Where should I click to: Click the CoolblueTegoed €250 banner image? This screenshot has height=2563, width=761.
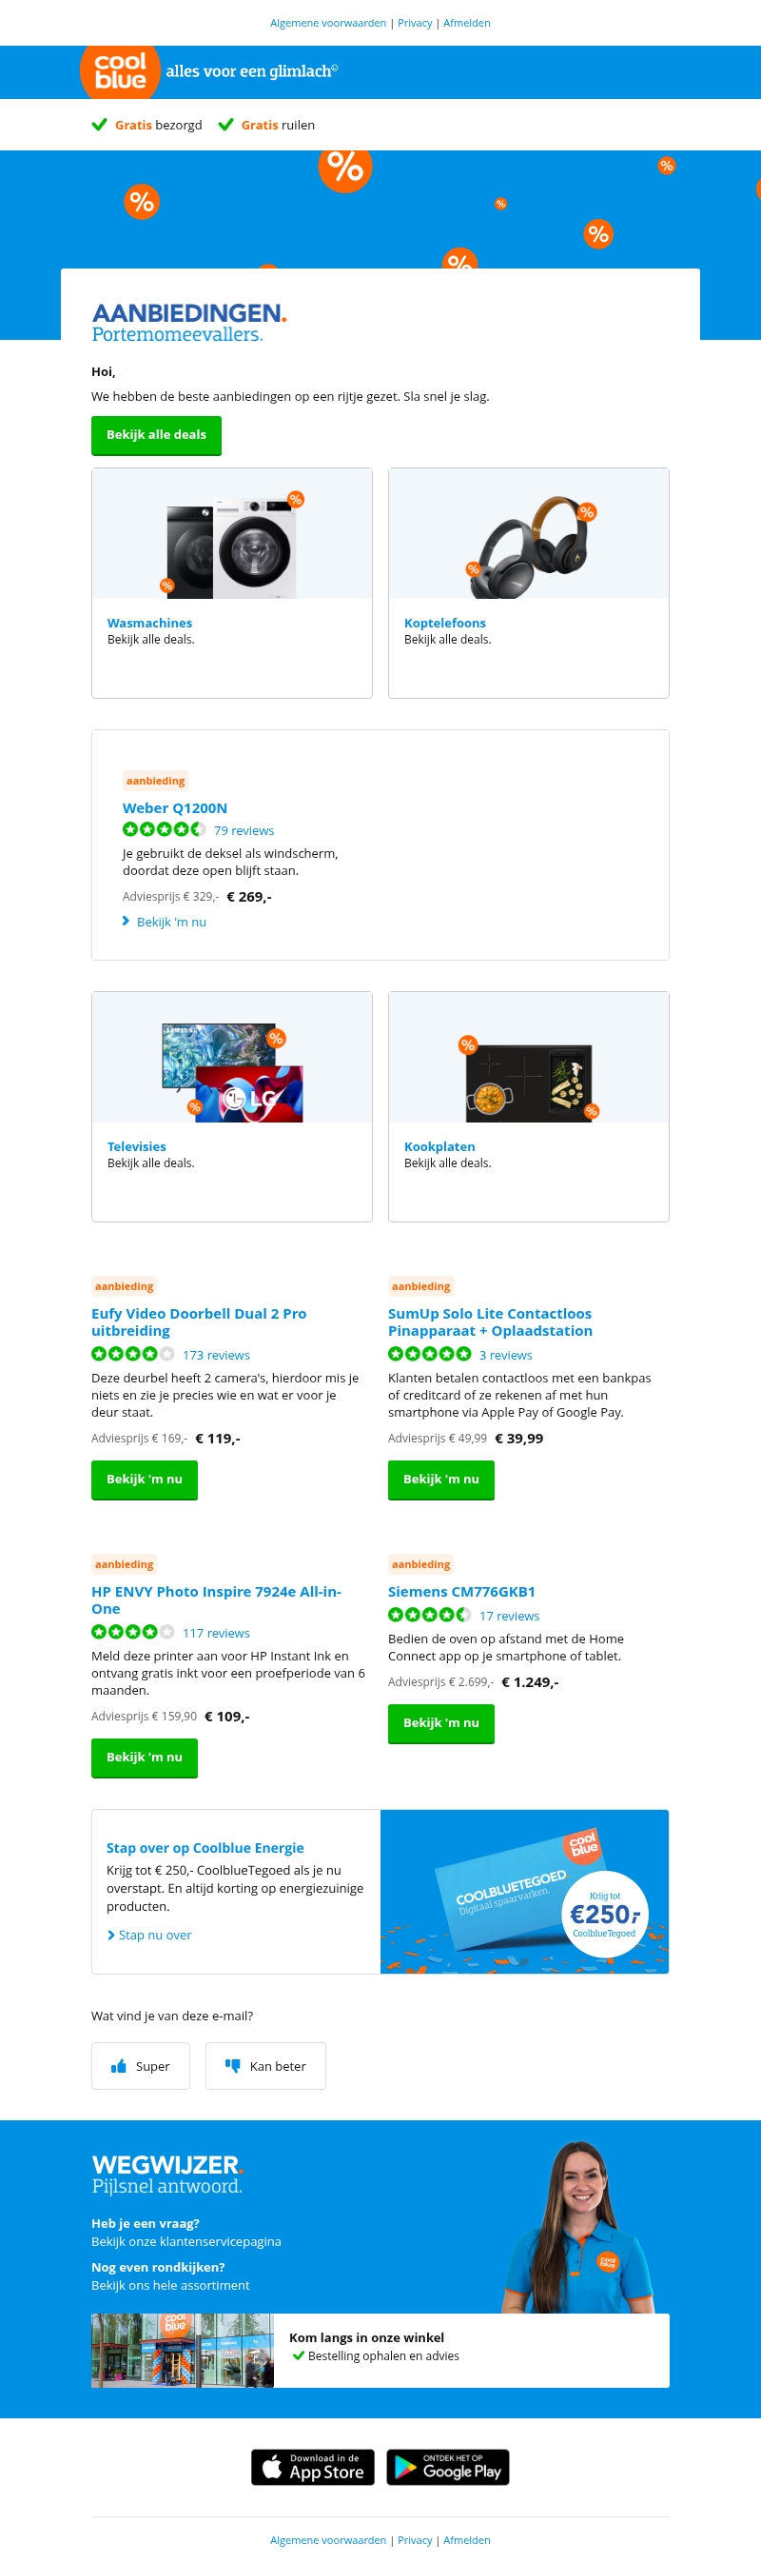pyautogui.click(x=524, y=1892)
